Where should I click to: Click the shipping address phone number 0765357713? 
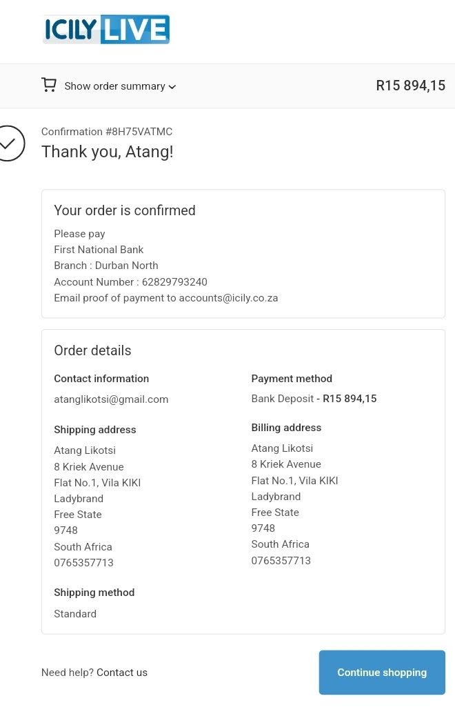(x=83, y=563)
